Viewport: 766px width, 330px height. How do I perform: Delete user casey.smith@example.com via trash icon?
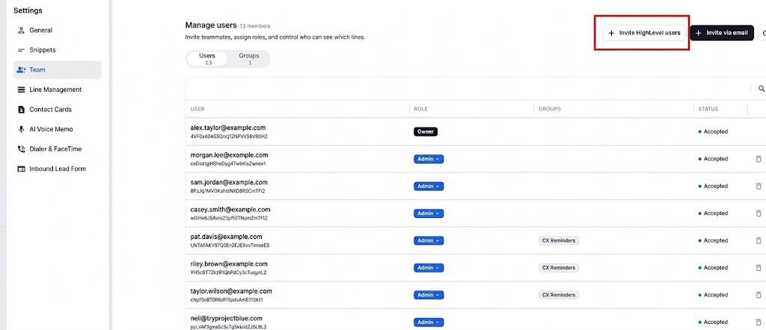click(x=759, y=213)
